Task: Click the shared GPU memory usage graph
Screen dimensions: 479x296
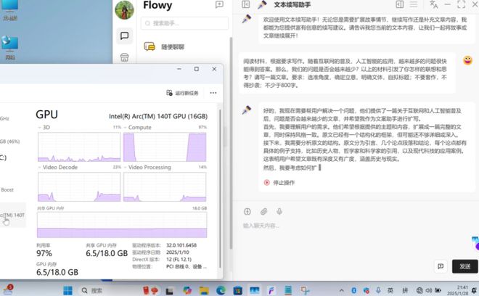Action: [122, 224]
